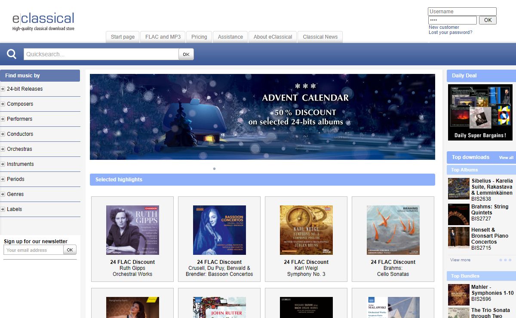
Task: Click View all in Top downloads
Action: tap(506, 158)
